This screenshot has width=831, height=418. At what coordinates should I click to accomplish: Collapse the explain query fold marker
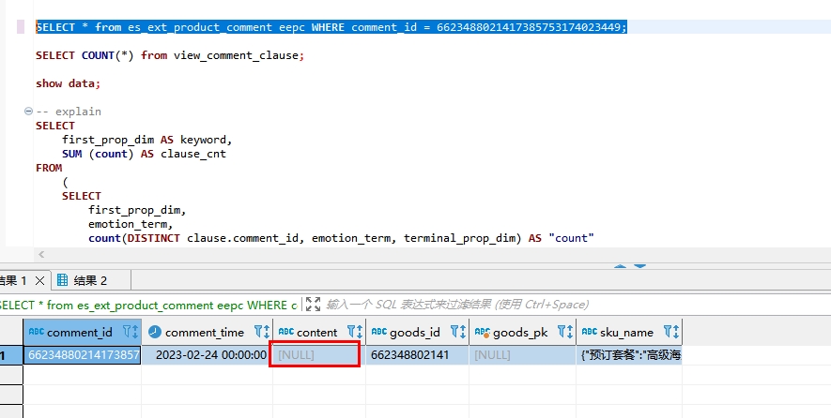pyautogui.click(x=28, y=112)
